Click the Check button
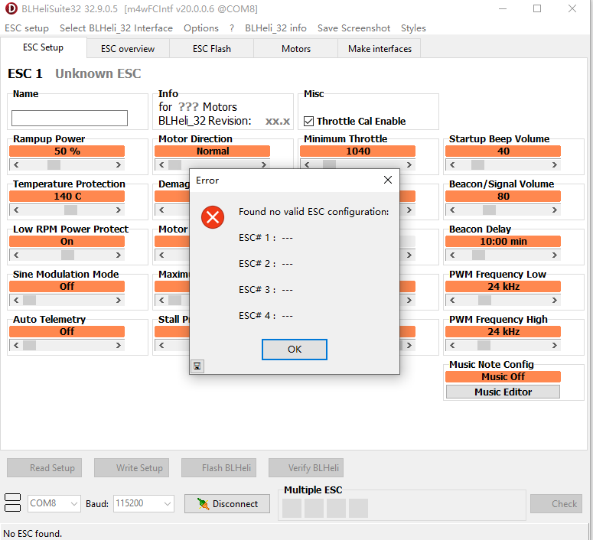The image size is (593, 540). pyautogui.click(x=556, y=504)
